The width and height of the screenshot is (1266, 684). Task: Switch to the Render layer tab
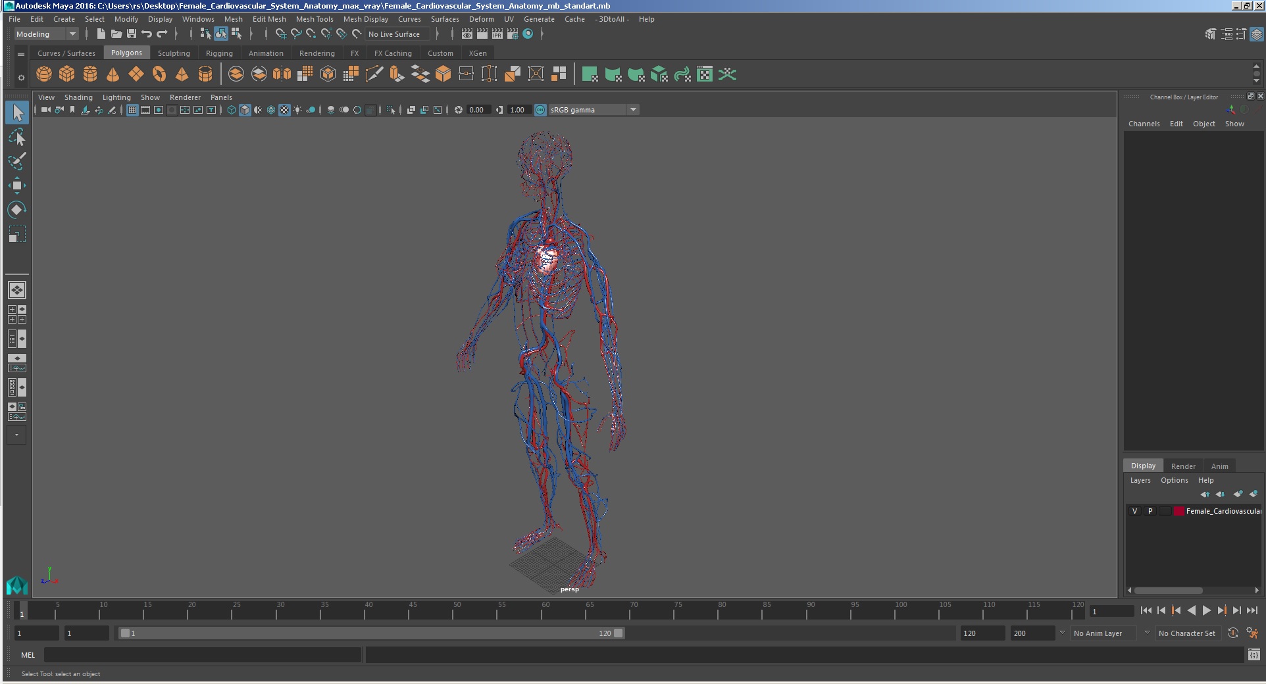pos(1183,466)
